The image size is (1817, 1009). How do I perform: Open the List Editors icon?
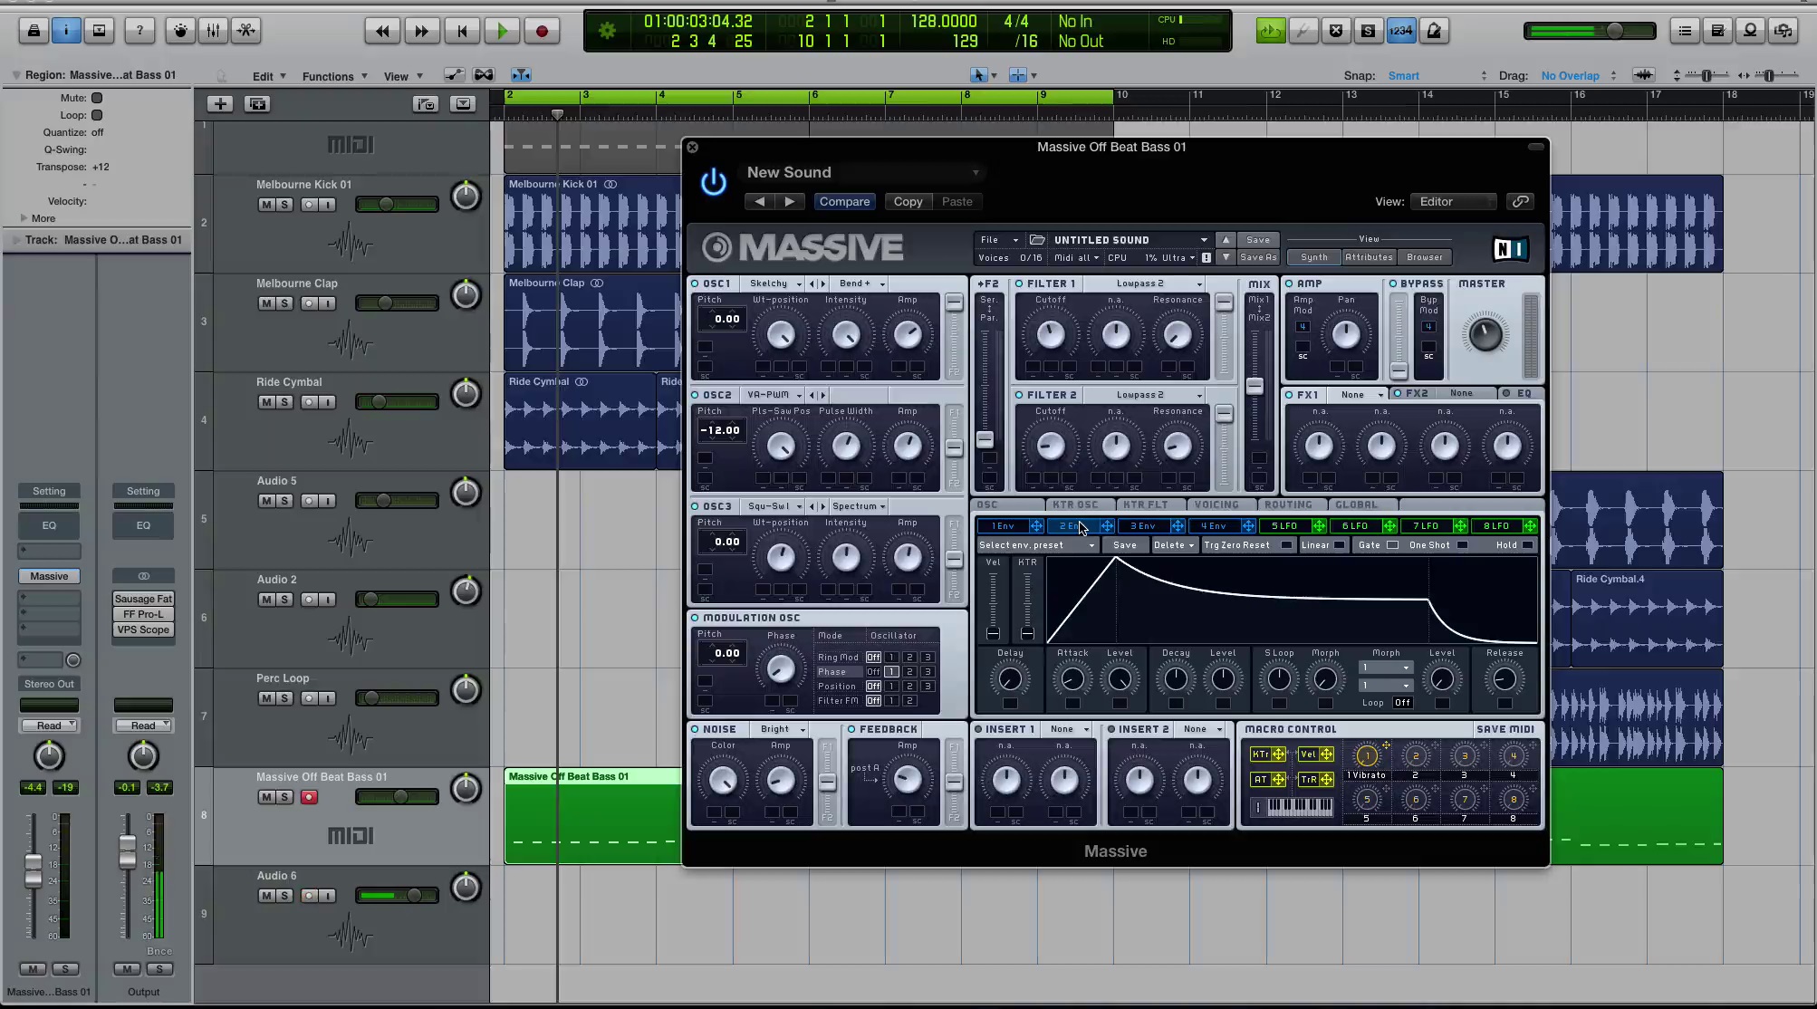1685,31
